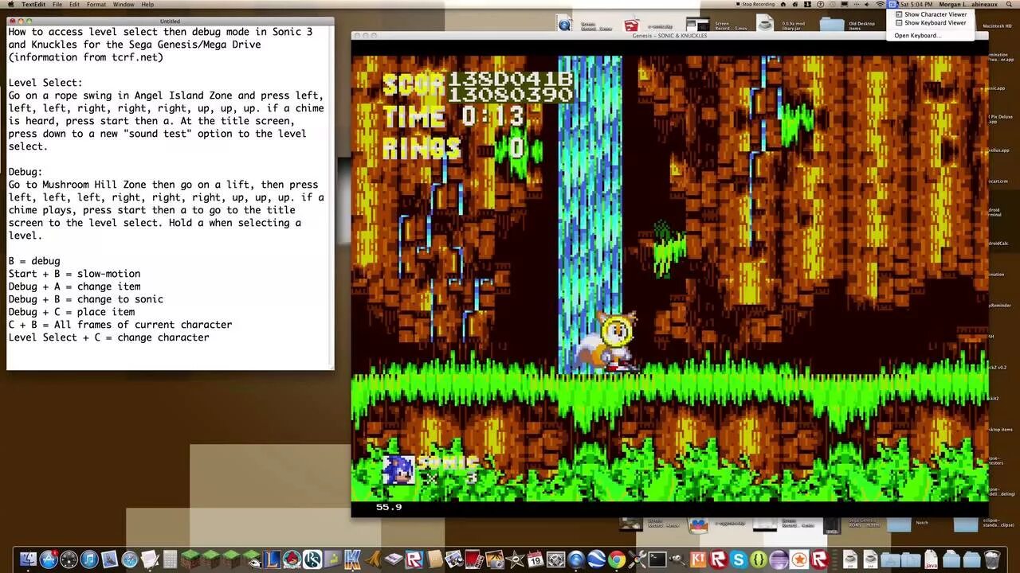This screenshot has height=573, width=1020.
Task: Open the Morgan user account menu
Action: pyautogui.click(x=968, y=4)
